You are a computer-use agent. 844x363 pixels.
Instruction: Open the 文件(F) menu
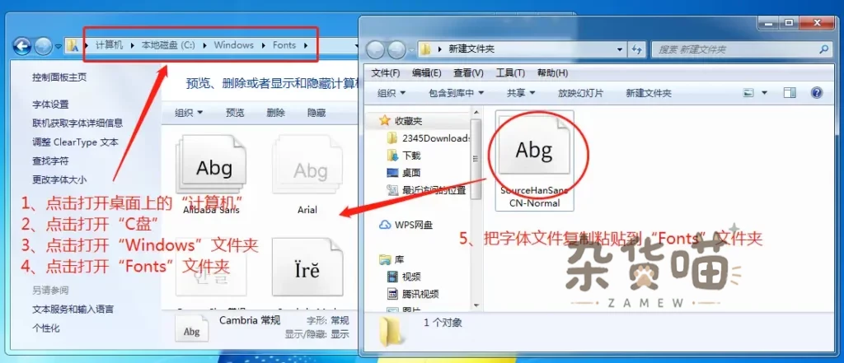[386, 72]
